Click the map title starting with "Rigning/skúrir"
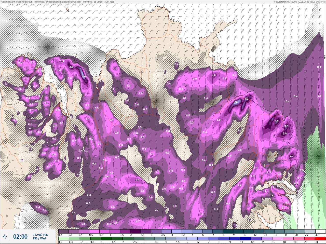Screen dimensions: 326x244 click(x=58, y=2)
